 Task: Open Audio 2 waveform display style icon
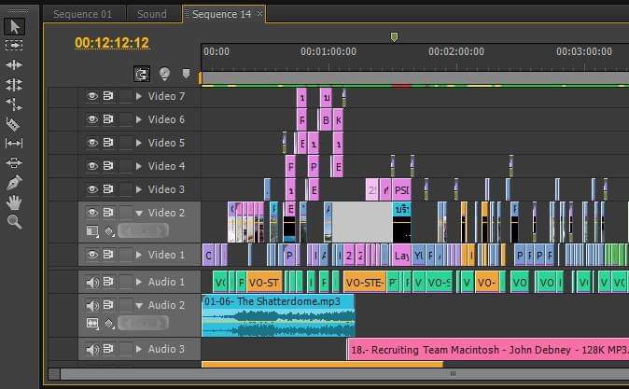click(x=92, y=323)
